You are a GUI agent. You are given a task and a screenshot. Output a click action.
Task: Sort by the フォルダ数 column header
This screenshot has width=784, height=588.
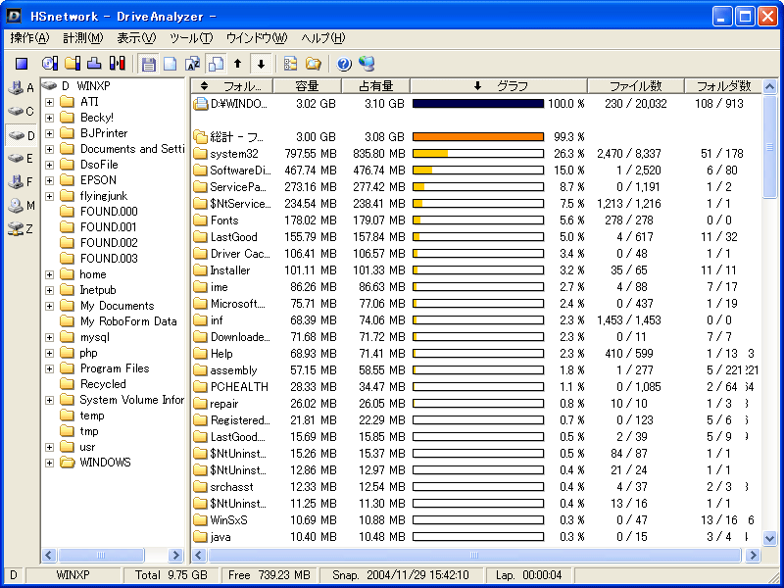point(723,86)
